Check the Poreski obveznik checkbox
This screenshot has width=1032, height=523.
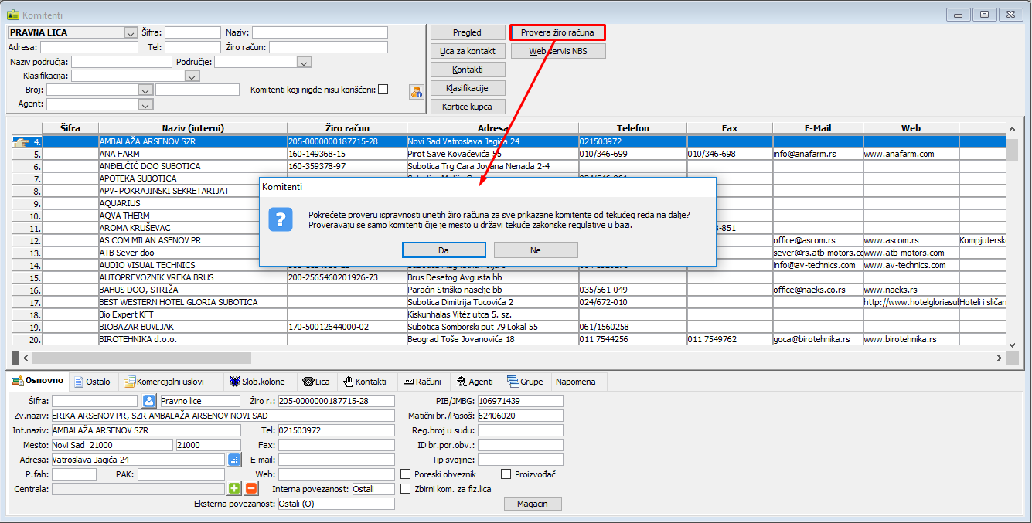tap(406, 474)
